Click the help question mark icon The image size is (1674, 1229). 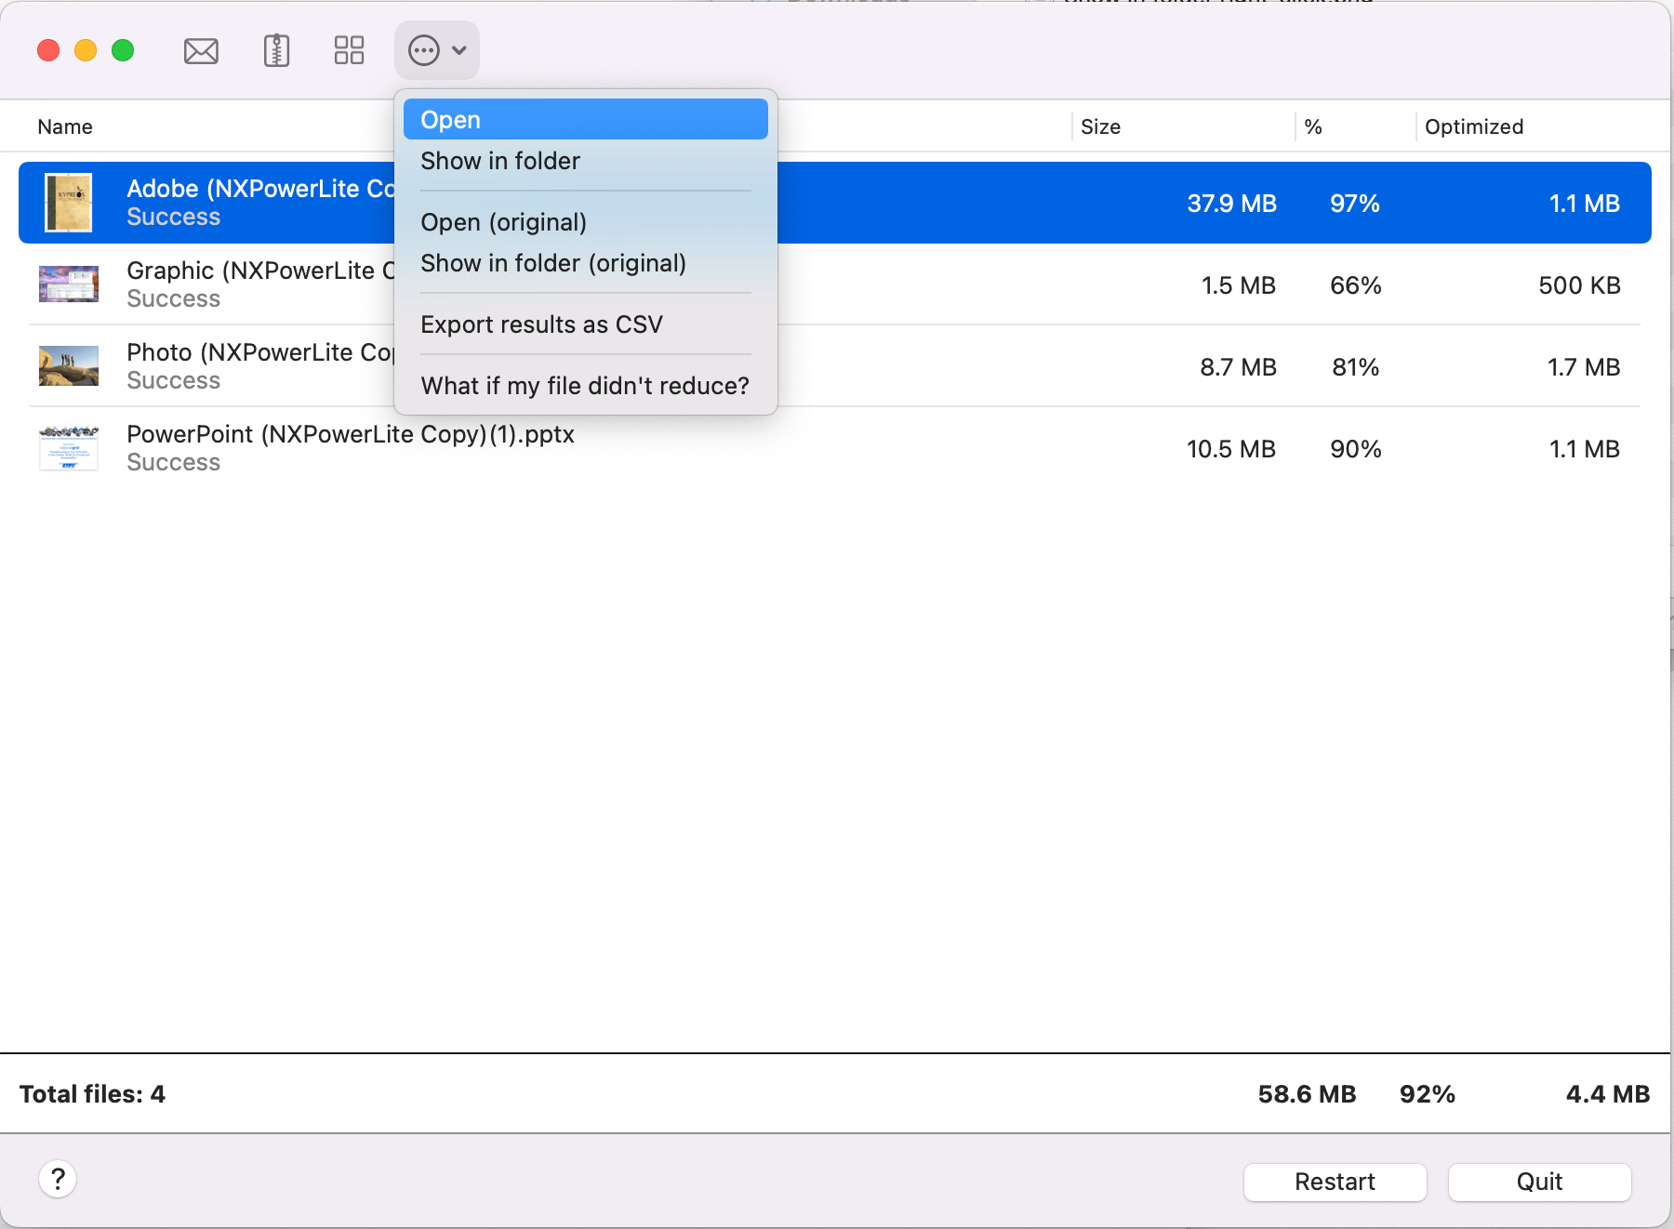pyautogui.click(x=58, y=1179)
